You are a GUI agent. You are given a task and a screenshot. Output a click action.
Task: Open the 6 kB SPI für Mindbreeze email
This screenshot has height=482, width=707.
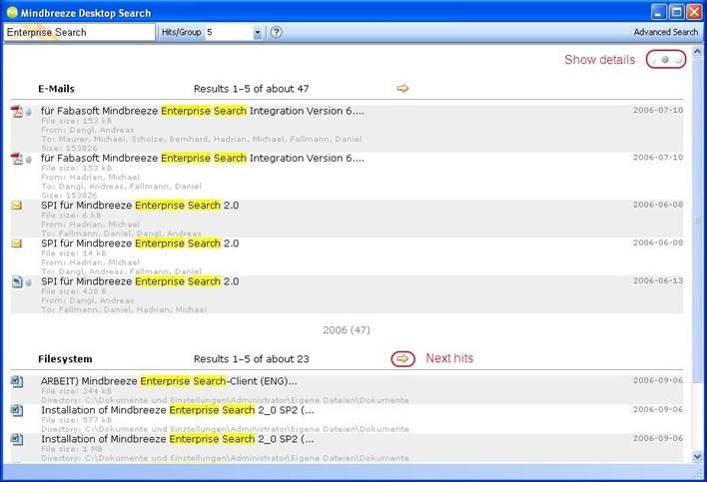coord(140,206)
